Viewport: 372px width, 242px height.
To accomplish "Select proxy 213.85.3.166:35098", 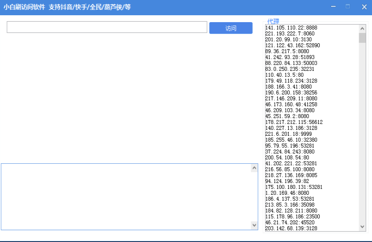I will click(290, 205).
